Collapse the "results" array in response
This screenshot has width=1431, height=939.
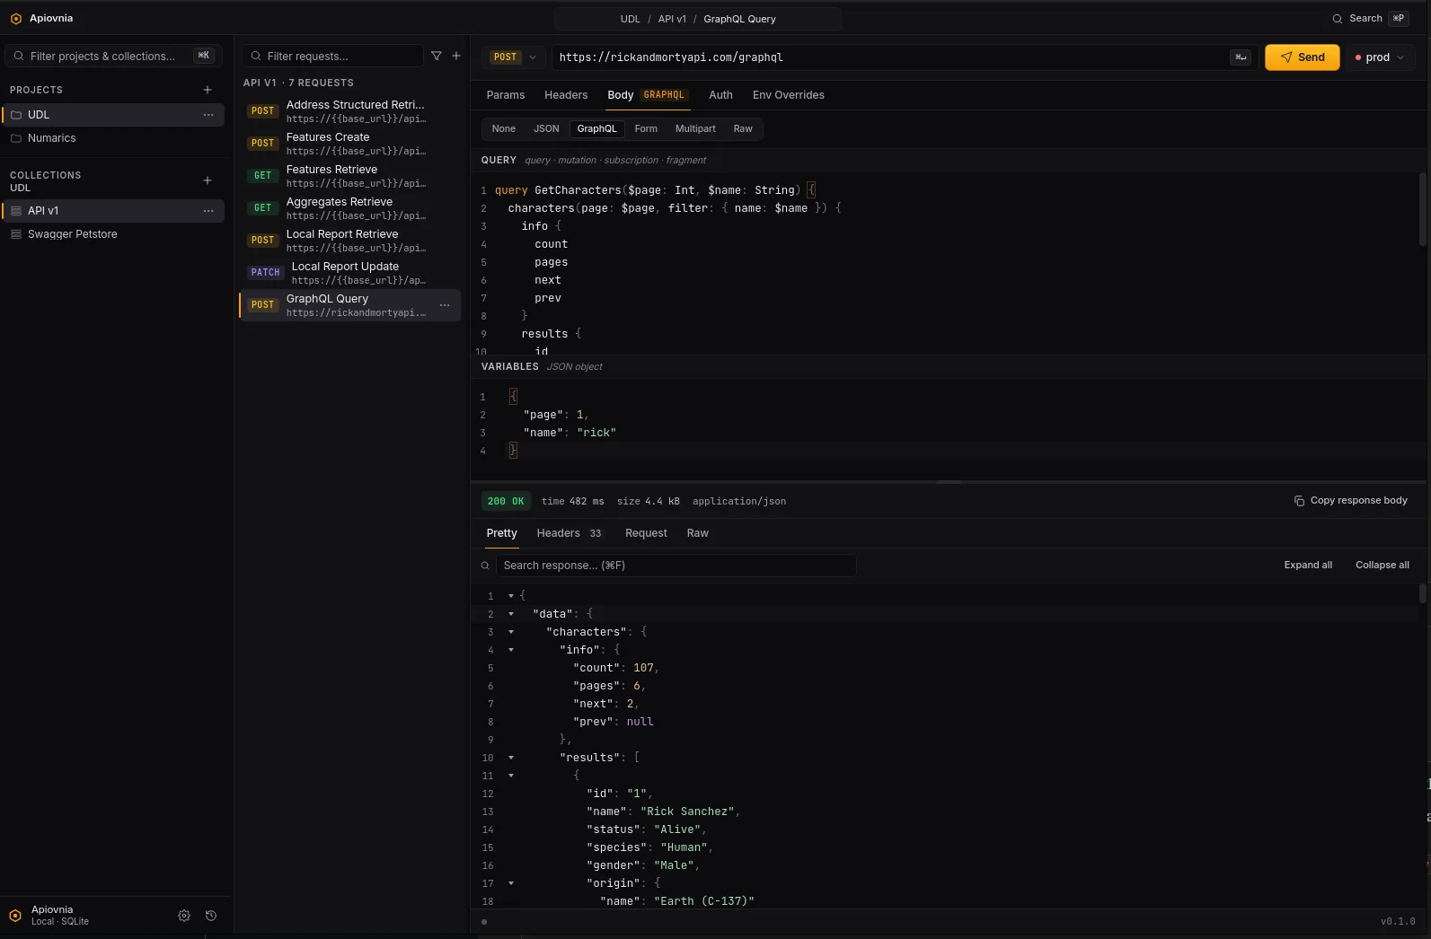pyautogui.click(x=511, y=758)
